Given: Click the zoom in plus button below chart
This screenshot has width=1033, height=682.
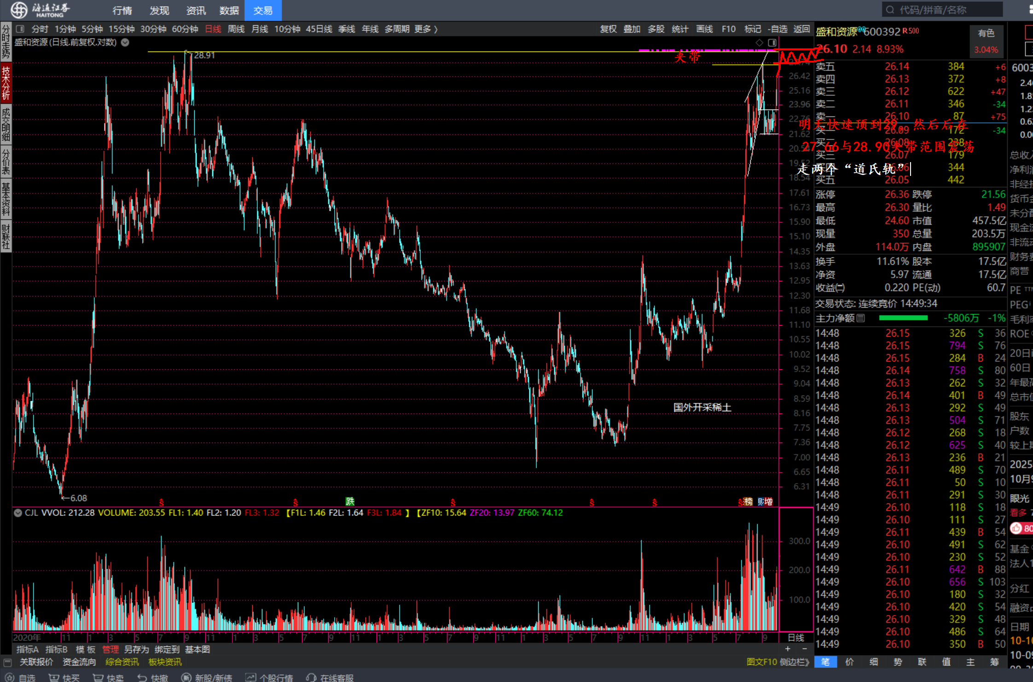Looking at the screenshot, I should [x=788, y=649].
